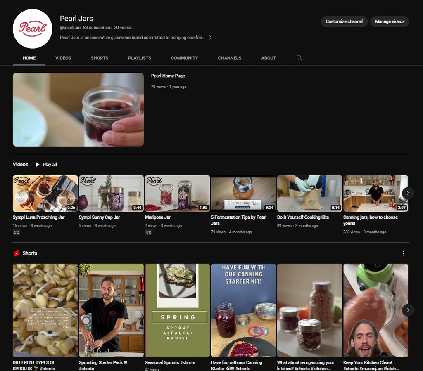Screen dimensions: 423x371
Task: Play the Sympl Luna Preserving Jar thumbnail
Action: click(45, 194)
